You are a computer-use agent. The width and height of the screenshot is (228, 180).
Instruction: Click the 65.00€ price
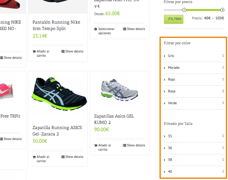113,14
